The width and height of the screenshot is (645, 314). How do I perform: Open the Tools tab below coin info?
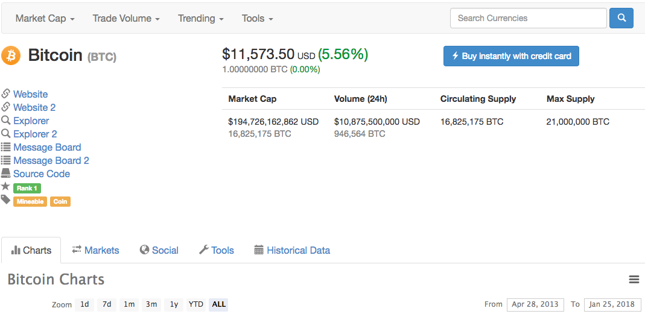(x=217, y=250)
